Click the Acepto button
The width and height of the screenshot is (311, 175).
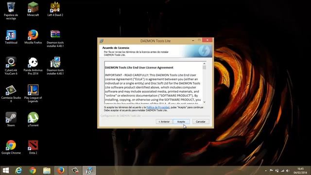pos(181,122)
